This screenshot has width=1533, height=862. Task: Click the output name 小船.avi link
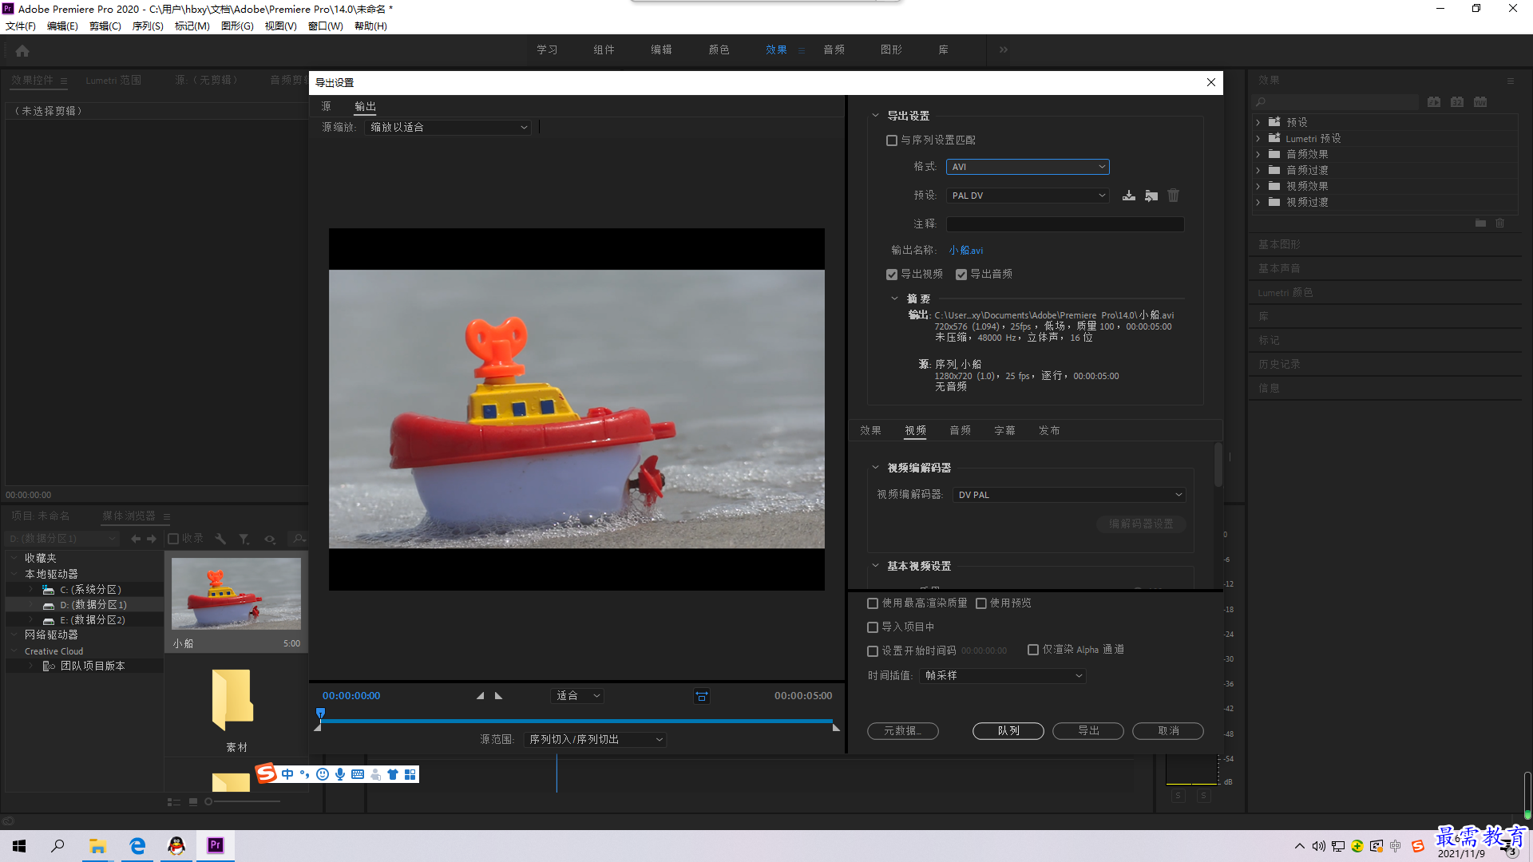pos(966,251)
